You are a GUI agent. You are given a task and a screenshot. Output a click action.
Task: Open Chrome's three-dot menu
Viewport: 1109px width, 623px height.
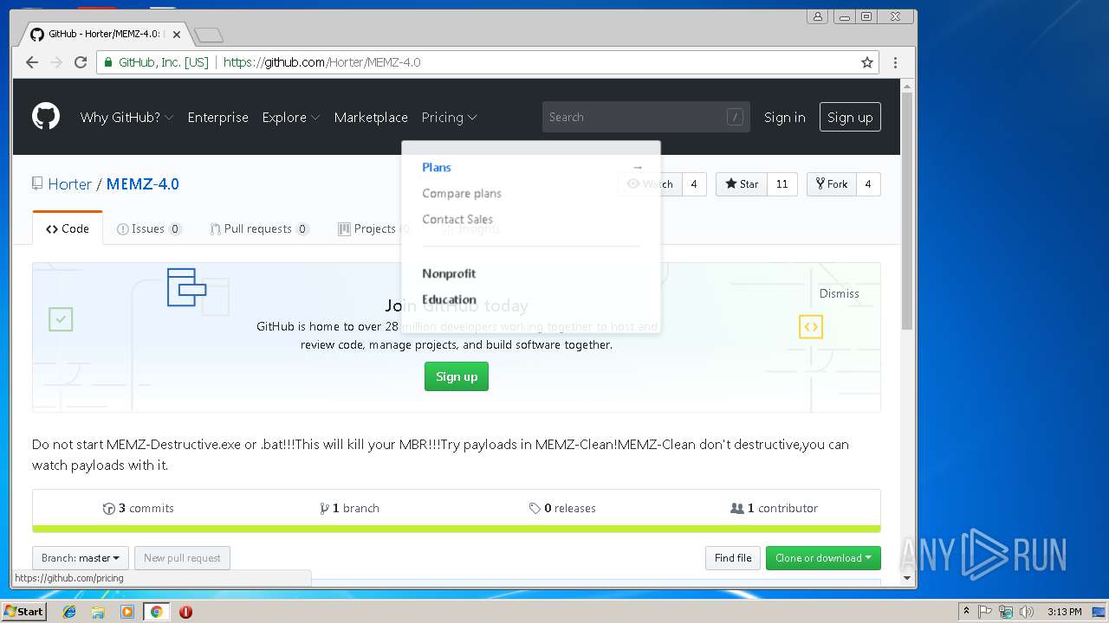pos(896,62)
